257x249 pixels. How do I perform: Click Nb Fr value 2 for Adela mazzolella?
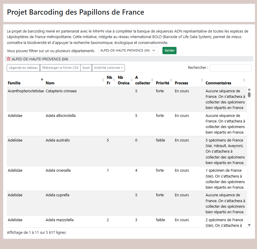[108, 220]
